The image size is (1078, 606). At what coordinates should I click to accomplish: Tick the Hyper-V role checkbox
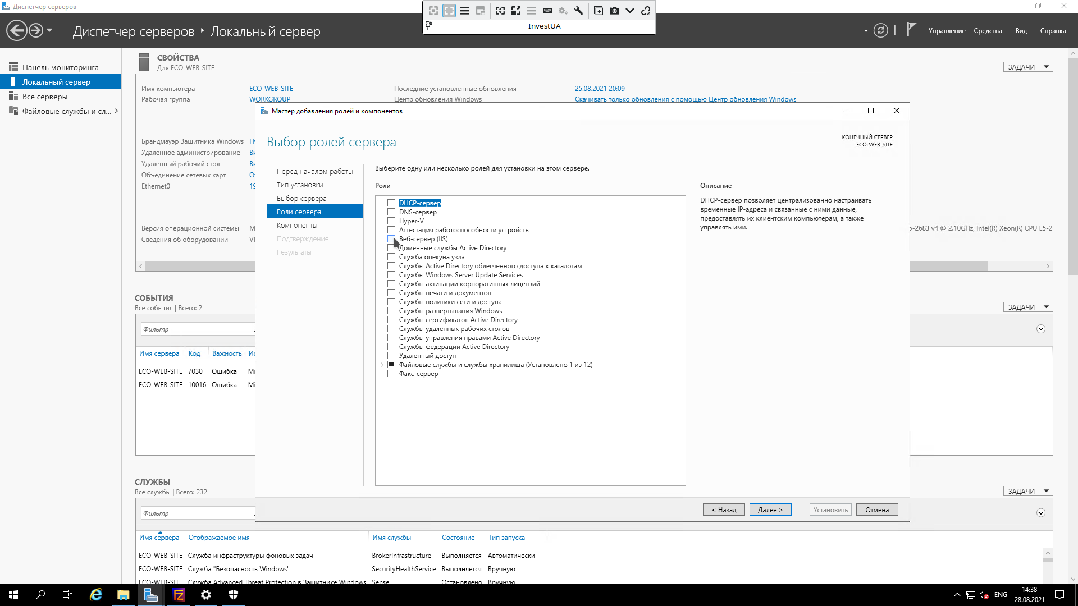pos(391,221)
